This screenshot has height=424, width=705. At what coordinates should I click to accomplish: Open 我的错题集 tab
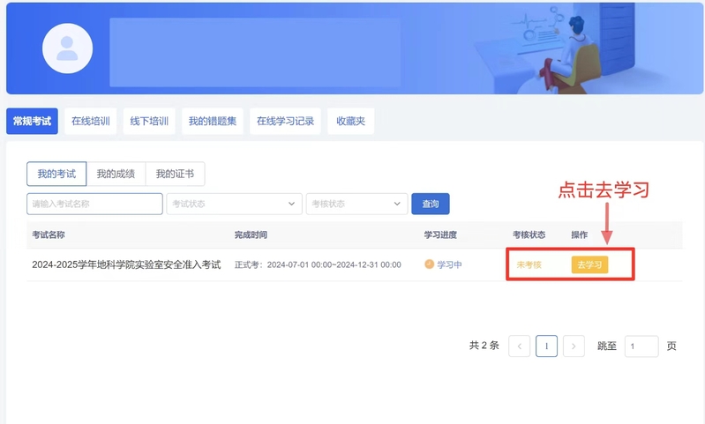[x=212, y=122]
